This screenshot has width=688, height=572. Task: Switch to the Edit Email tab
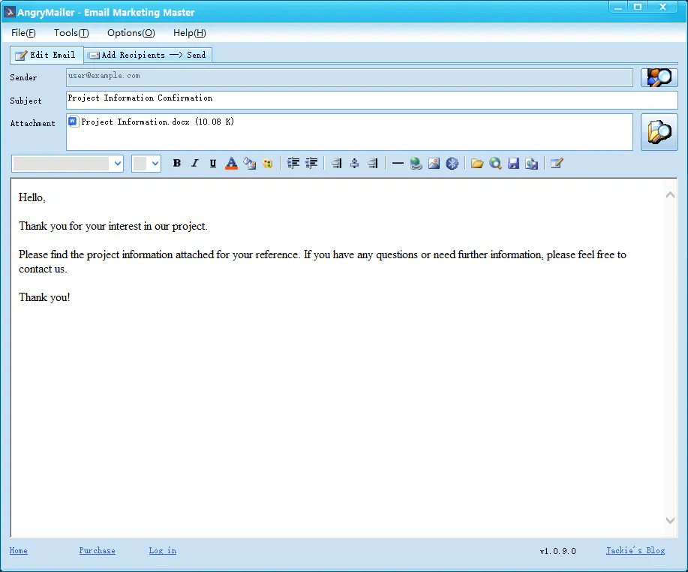47,55
